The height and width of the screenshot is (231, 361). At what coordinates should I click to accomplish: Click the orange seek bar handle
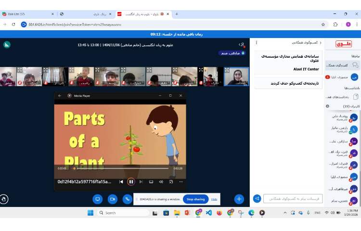click(x=74, y=168)
